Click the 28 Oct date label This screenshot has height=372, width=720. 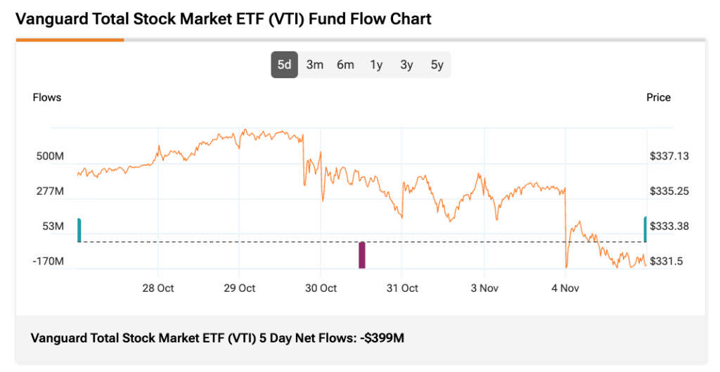coord(158,288)
